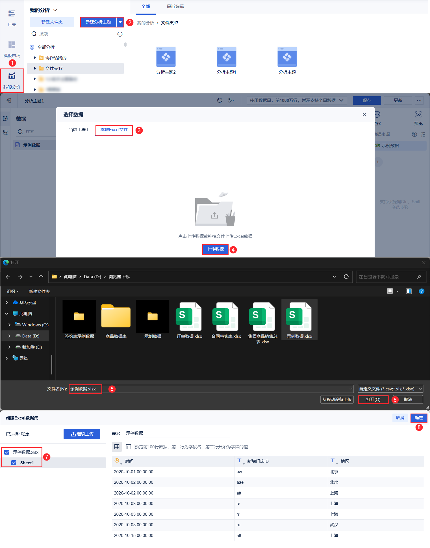Go back in the file dialog
Screen dimensions: 430x548
pyautogui.click(x=8, y=277)
